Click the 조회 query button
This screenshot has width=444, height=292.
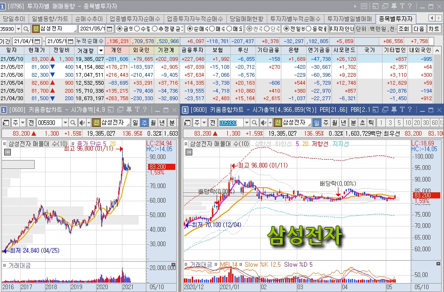coord(404,29)
